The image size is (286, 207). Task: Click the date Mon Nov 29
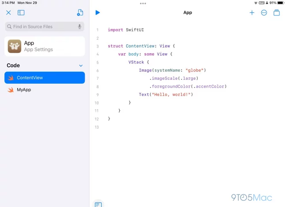coord(27,3)
